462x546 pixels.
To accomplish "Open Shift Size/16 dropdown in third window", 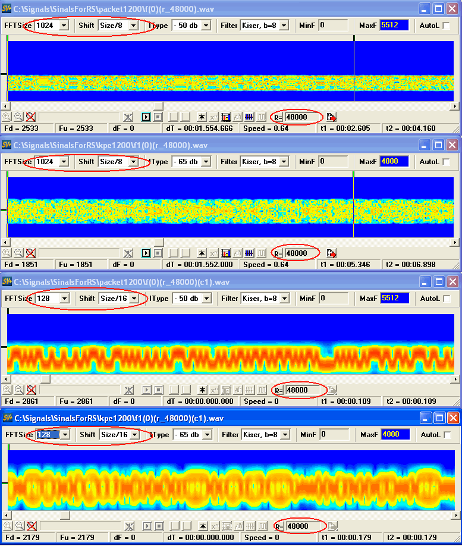I will tap(134, 299).
